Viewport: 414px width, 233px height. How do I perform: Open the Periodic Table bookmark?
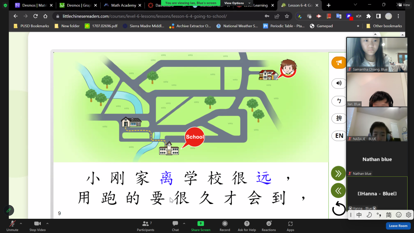[284, 26]
